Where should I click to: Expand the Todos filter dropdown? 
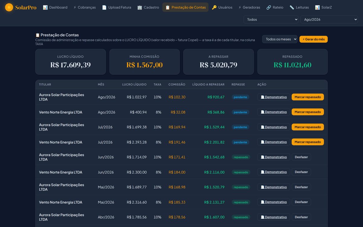271,19
